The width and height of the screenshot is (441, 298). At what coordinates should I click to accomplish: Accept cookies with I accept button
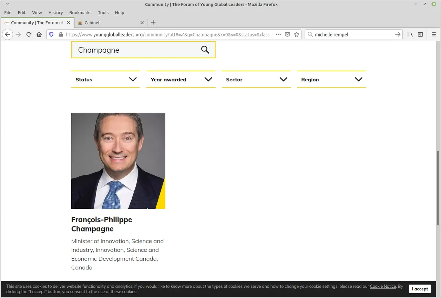click(x=420, y=289)
